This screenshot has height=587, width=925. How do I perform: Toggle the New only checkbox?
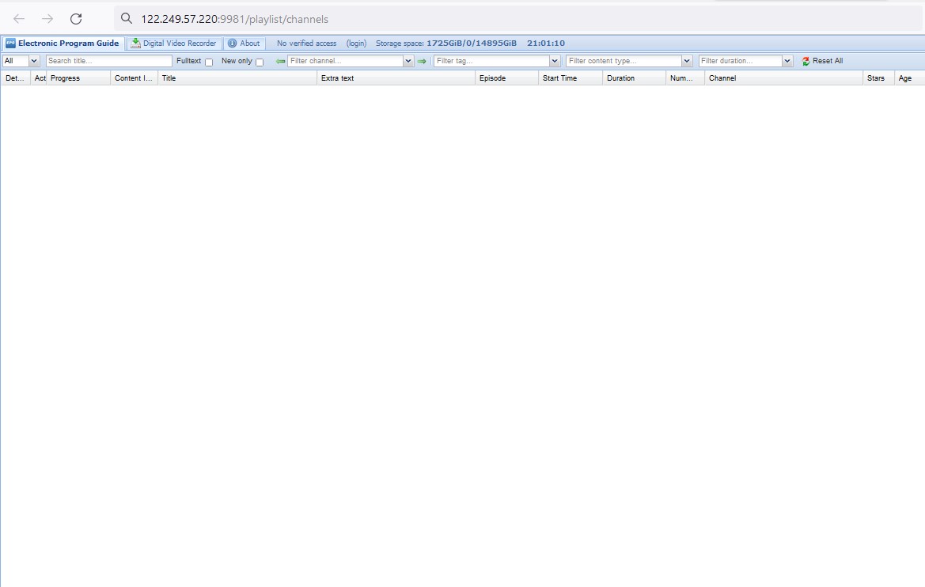click(x=260, y=62)
